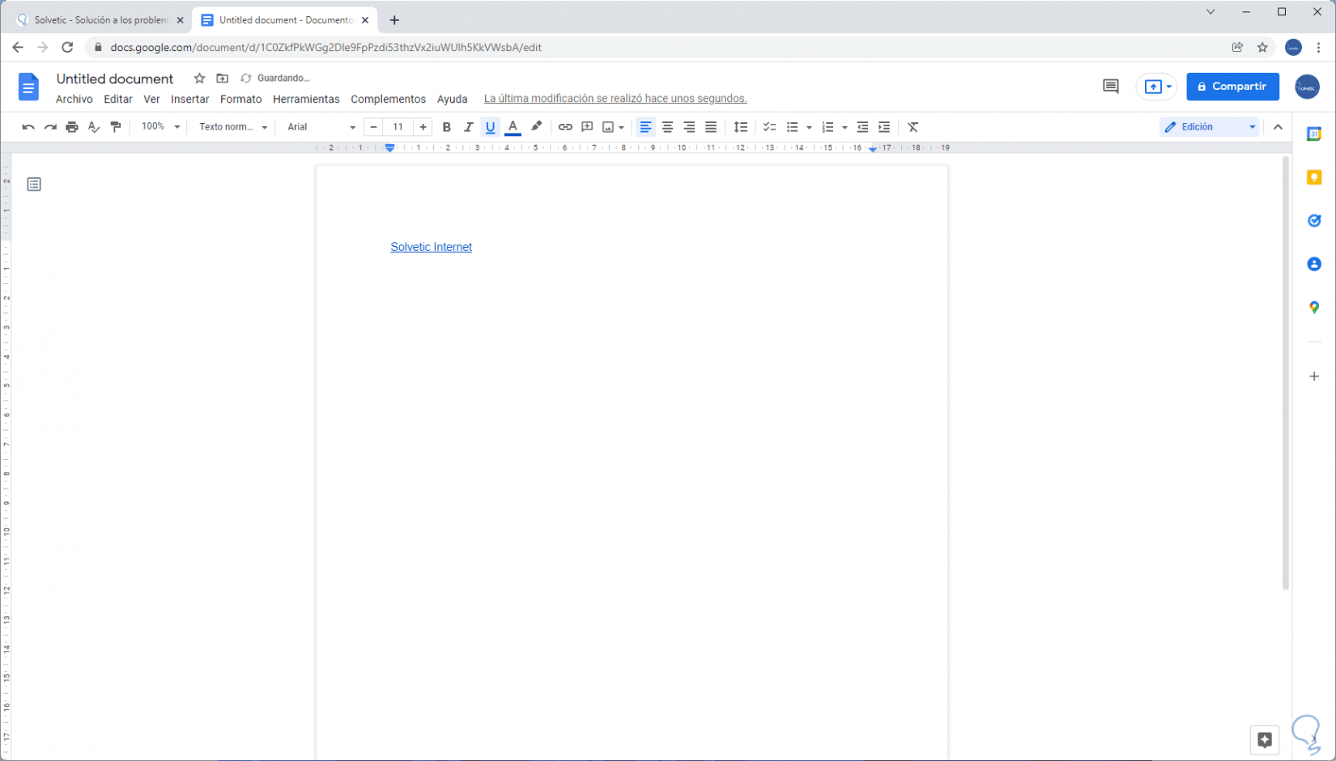Open line and paragraph spacing options
Screen dimensions: 1336x761
pyautogui.click(x=741, y=127)
